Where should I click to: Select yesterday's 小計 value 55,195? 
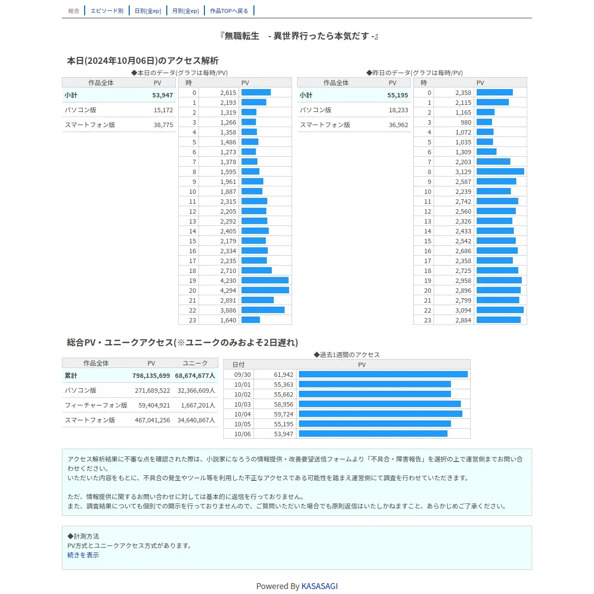point(397,95)
